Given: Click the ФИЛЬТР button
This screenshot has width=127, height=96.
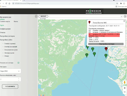Looking at the screenshot, I should click(43, 16).
